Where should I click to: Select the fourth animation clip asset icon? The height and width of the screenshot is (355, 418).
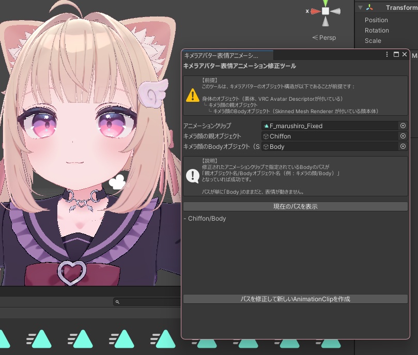[122, 339]
